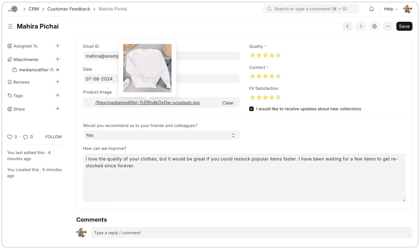The height and width of the screenshot is (249, 420).
Task: Open the more options ellipsis menu
Action: click(x=388, y=26)
